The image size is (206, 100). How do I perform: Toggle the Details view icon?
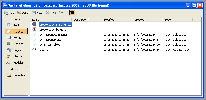[72, 13]
